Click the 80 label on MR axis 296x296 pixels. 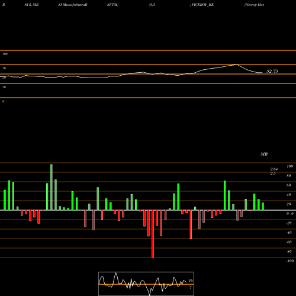289,176
